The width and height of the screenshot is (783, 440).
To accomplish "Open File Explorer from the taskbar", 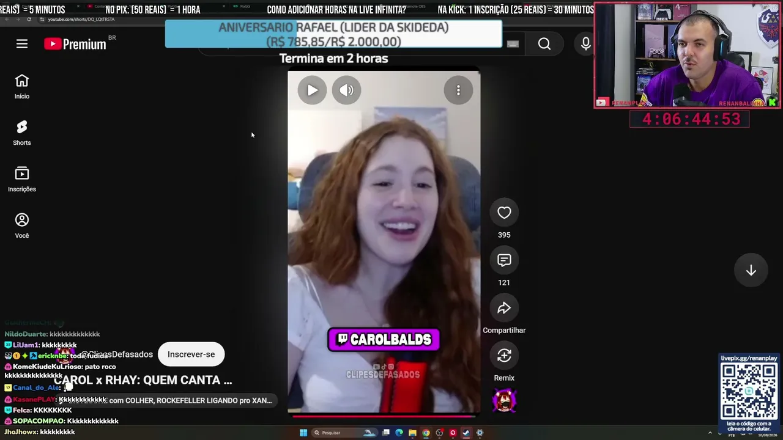I will click(x=413, y=433).
